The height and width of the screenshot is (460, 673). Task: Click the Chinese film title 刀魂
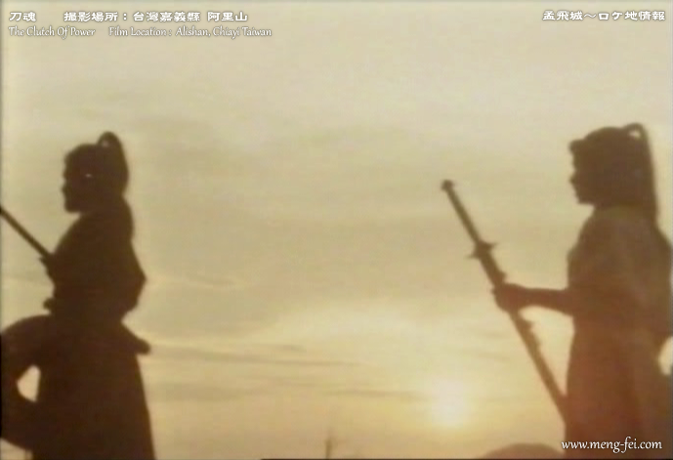(x=22, y=17)
